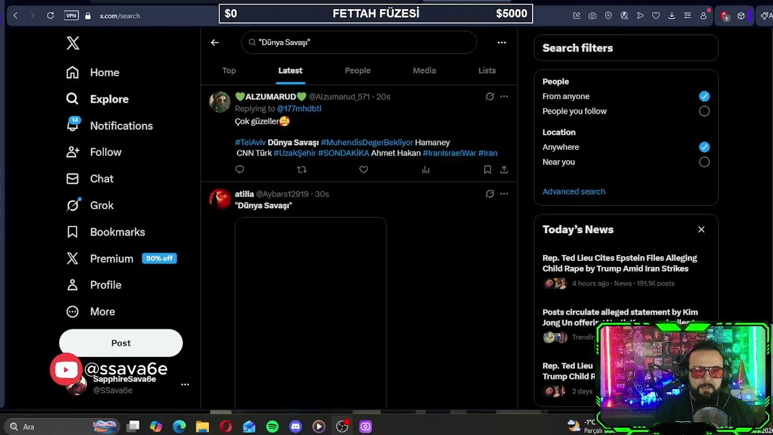Open #IranIsraelWar hashtag
The width and height of the screenshot is (773, 435).
(x=449, y=153)
